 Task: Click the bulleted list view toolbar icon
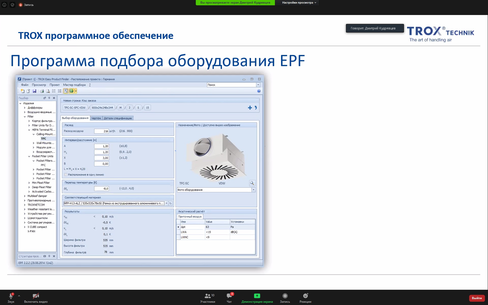point(60,91)
